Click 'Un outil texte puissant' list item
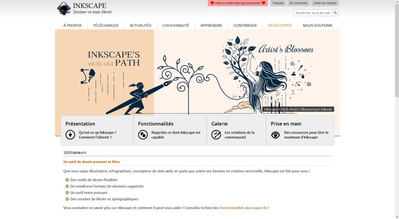Viewport: 399px width, 219px height. pyautogui.click(x=89, y=193)
